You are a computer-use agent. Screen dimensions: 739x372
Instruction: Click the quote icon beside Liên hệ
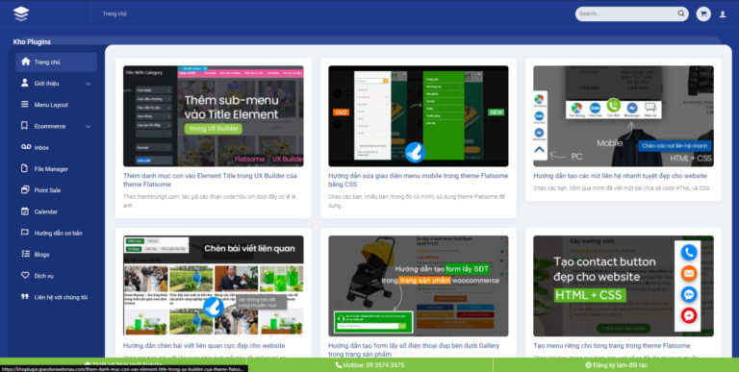[25, 297]
